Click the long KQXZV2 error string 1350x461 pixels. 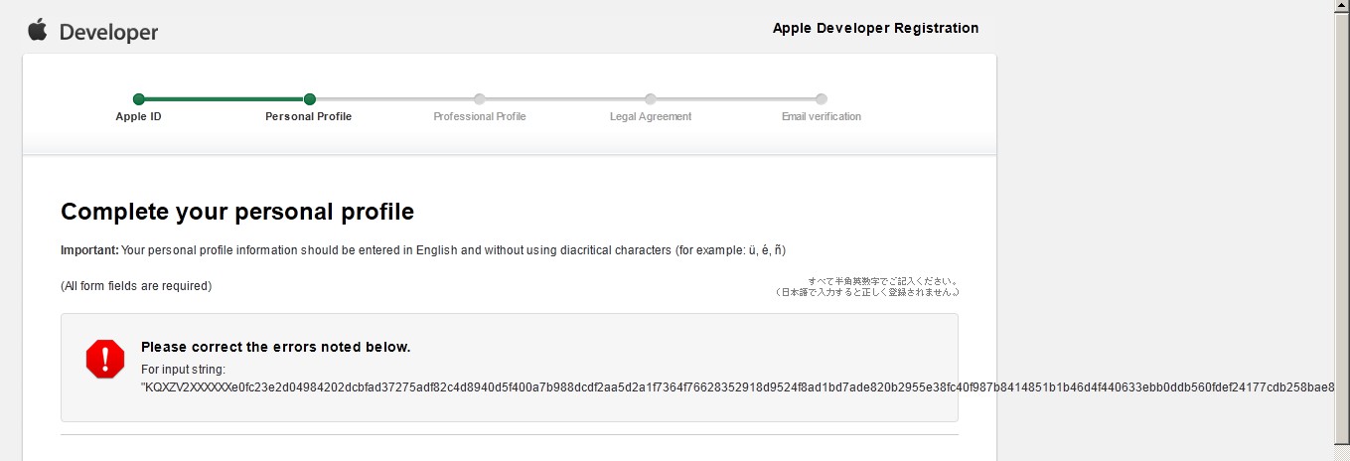738,385
